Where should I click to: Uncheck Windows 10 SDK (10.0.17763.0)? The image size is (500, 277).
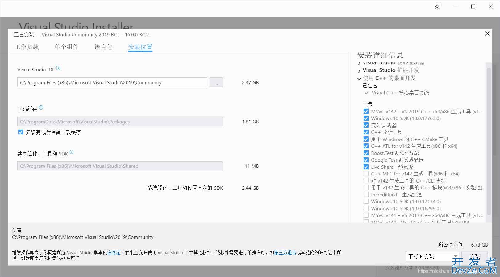click(x=366, y=118)
